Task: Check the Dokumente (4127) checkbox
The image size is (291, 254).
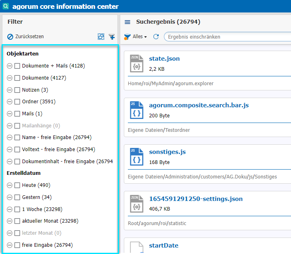Action: (17, 78)
